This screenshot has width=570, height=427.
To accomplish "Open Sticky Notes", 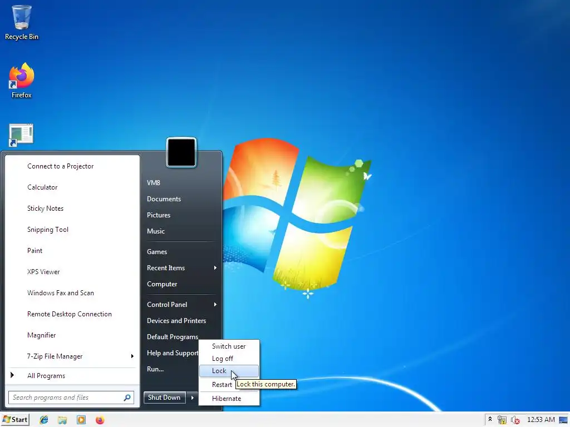I will coord(72,208).
